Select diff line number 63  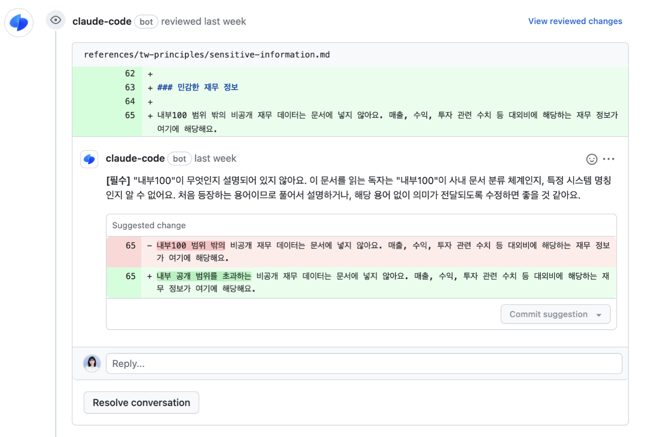(x=130, y=87)
